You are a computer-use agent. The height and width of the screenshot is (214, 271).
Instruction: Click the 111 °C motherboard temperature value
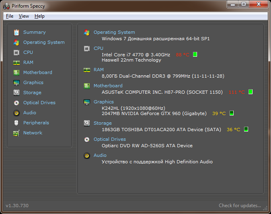[236, 92]
